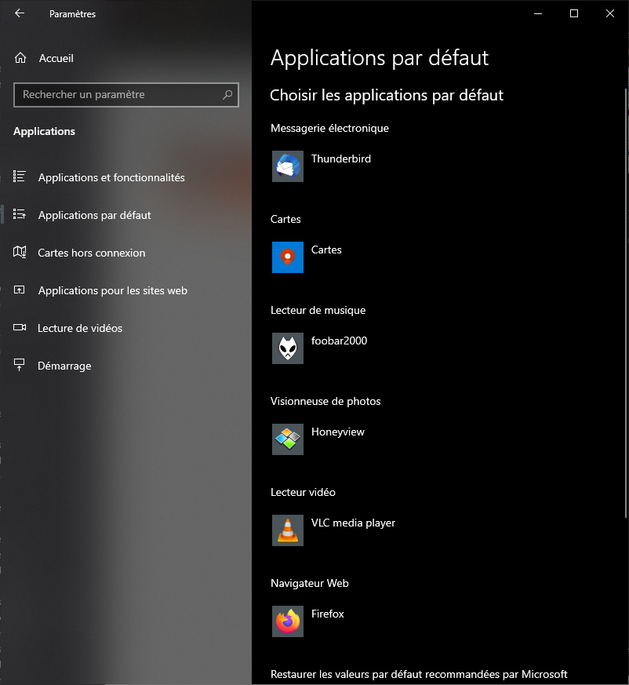Click the Lecteur de musique label
The height and width of the screenshot is (685, 629).
click(x=318, y=310)
